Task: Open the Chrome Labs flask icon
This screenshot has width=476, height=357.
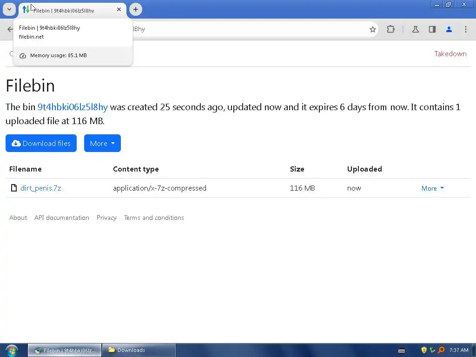Action: pyautogui.click(x=415, y=29)
